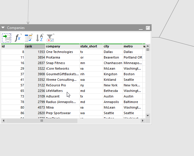Click the metro cell Baltimore
The height and width of the screenshot is (156, 194).
tap(133, 102)
